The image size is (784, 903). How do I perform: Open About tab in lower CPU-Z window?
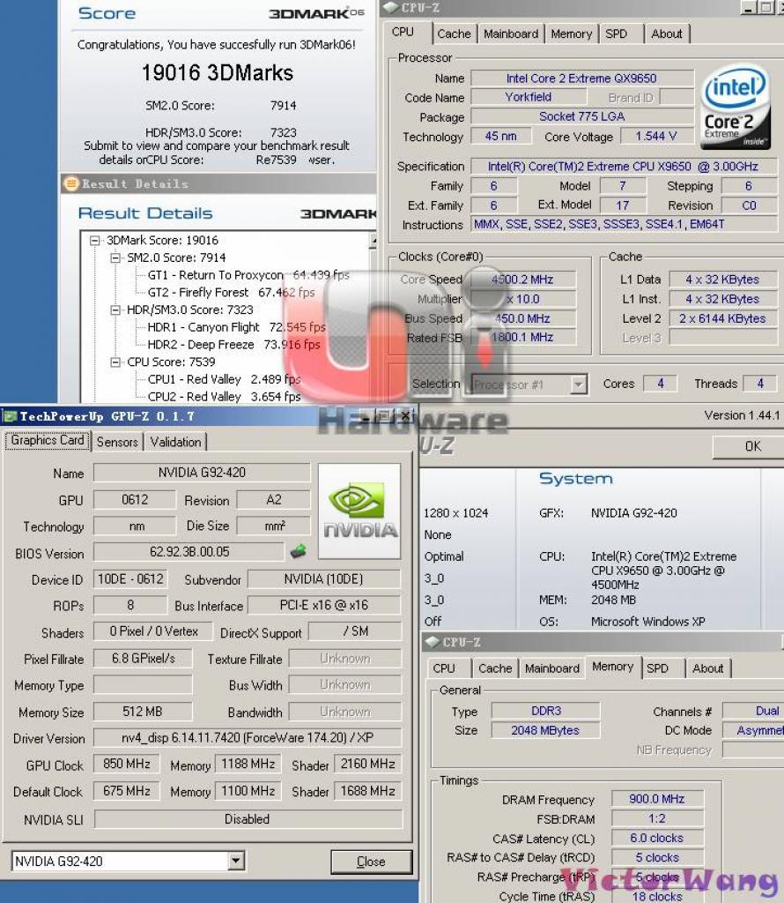[x=708, y=668]
